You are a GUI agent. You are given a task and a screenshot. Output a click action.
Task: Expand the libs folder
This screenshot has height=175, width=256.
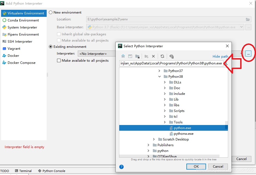(165, 105)
